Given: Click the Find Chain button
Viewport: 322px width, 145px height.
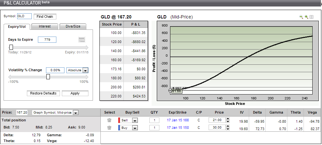Looking at the screenshot, I should (x=45, y=17).
